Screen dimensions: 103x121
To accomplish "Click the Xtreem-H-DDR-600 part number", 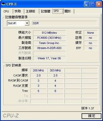I will pos(49,48).
